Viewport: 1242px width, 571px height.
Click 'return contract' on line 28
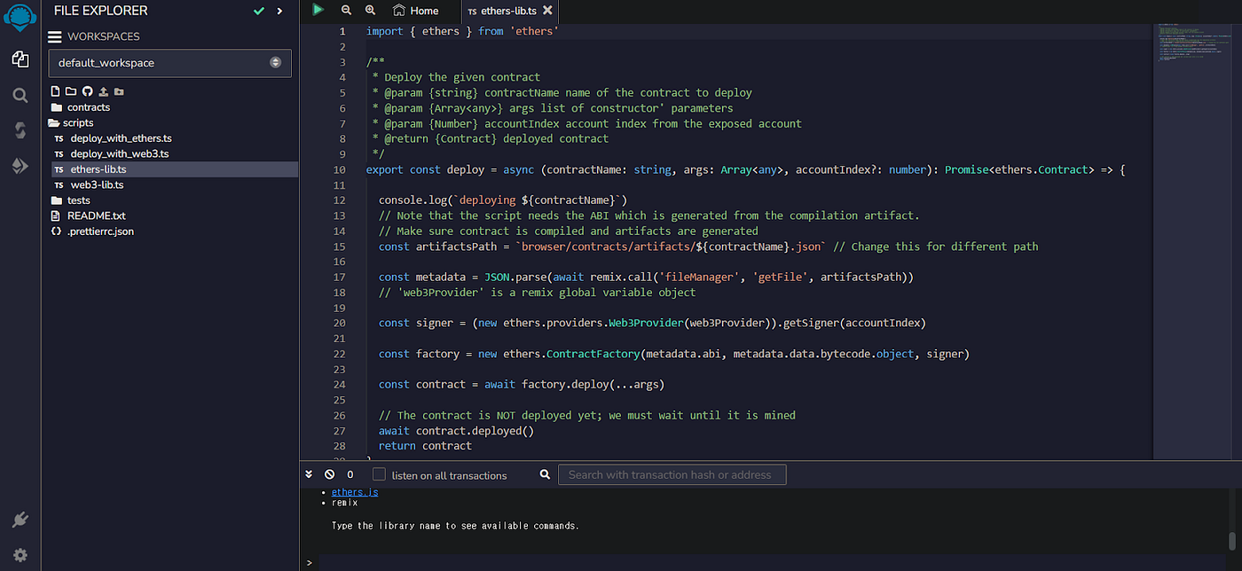click(425, 446)
